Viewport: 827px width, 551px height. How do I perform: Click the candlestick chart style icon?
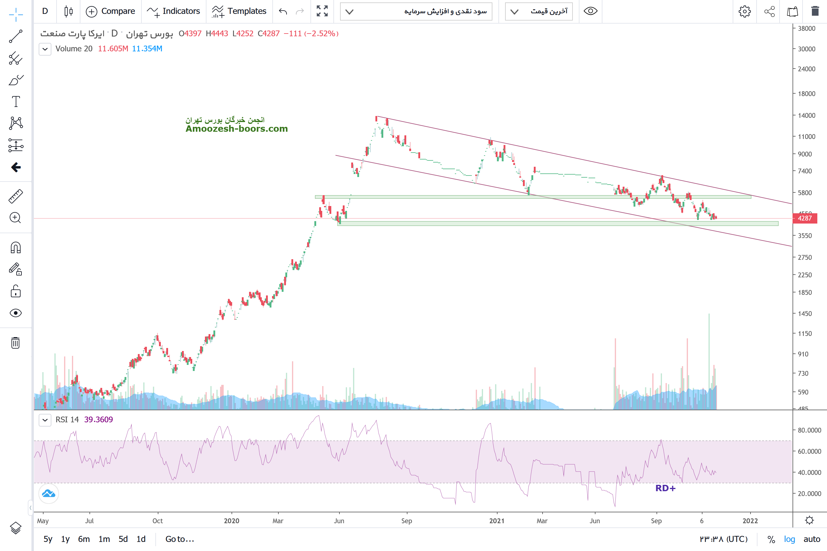69,11
